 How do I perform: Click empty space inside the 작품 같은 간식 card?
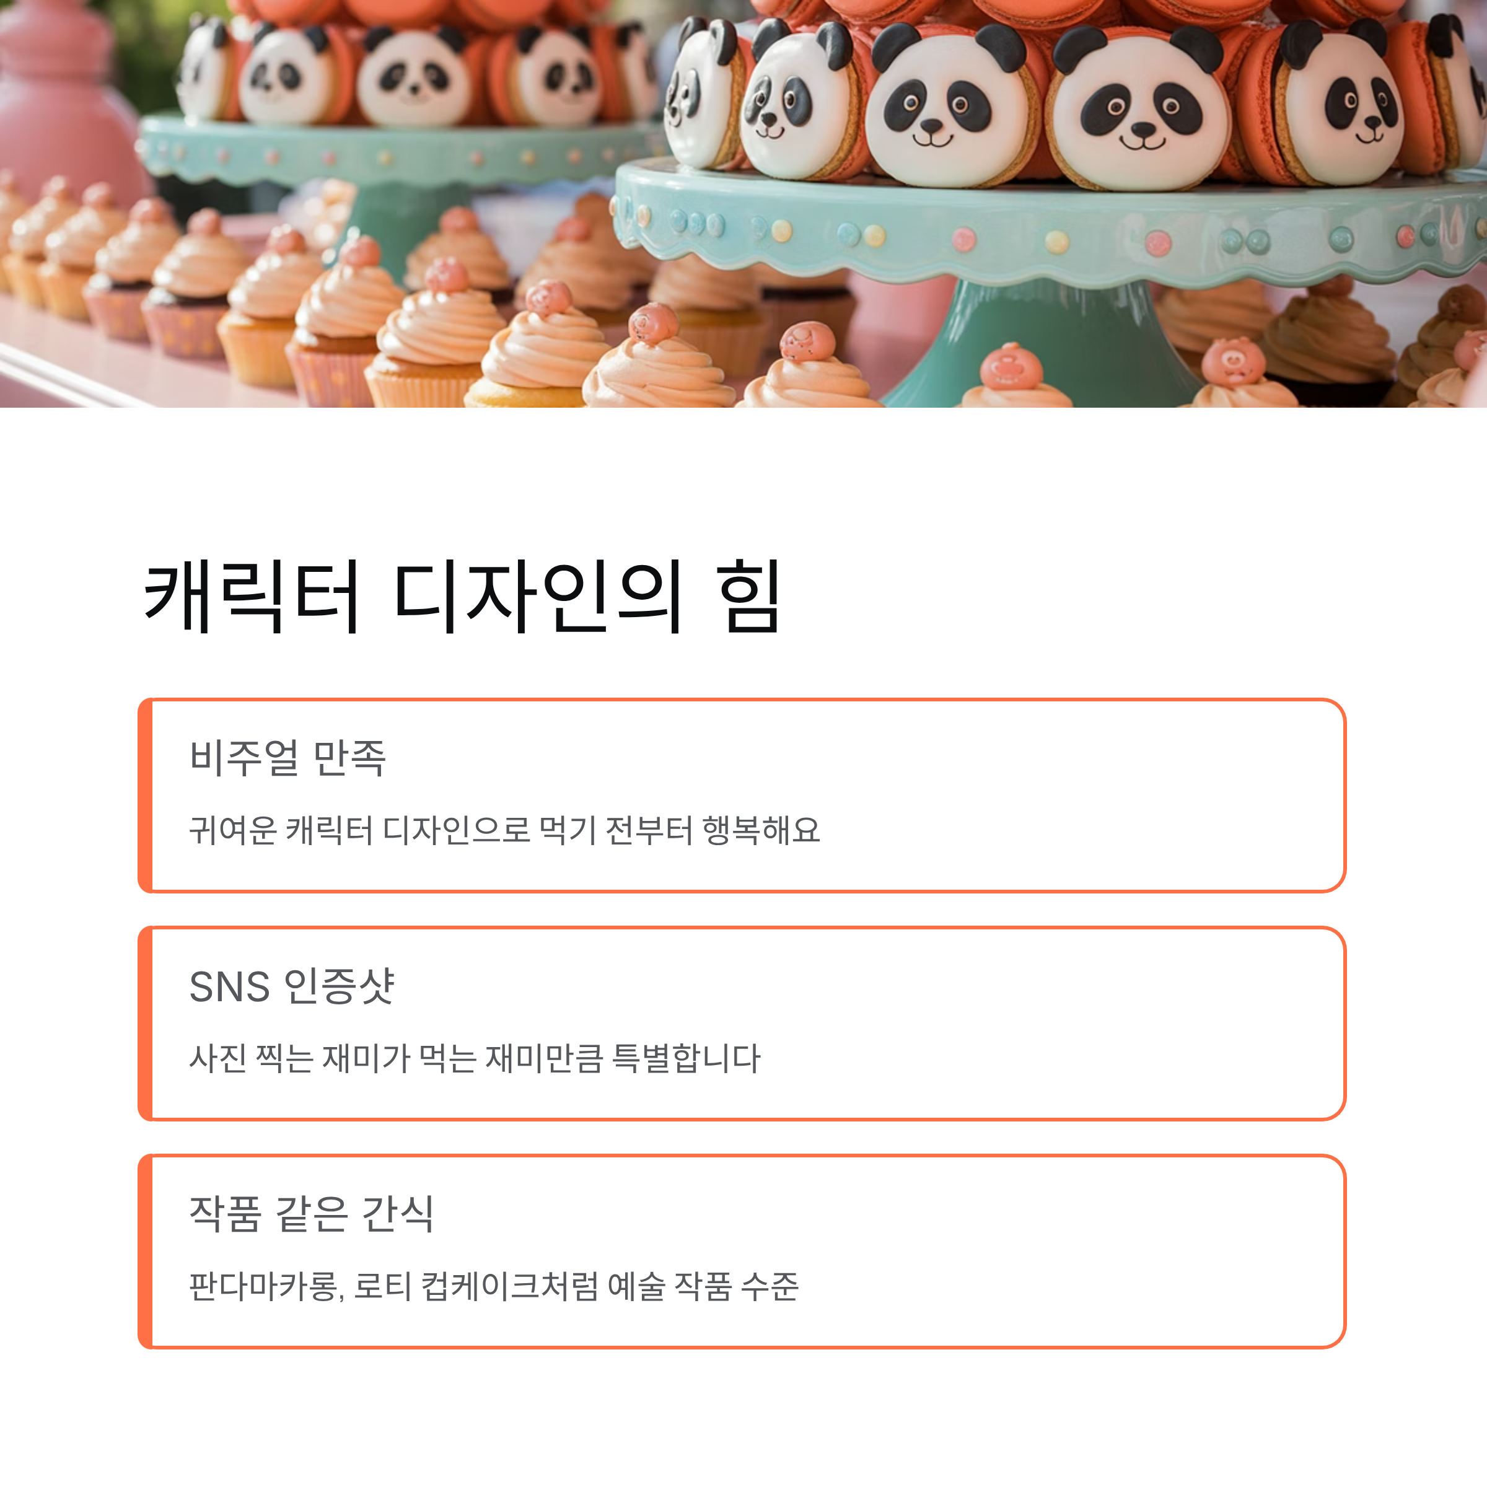[x=1077, y=1252]
